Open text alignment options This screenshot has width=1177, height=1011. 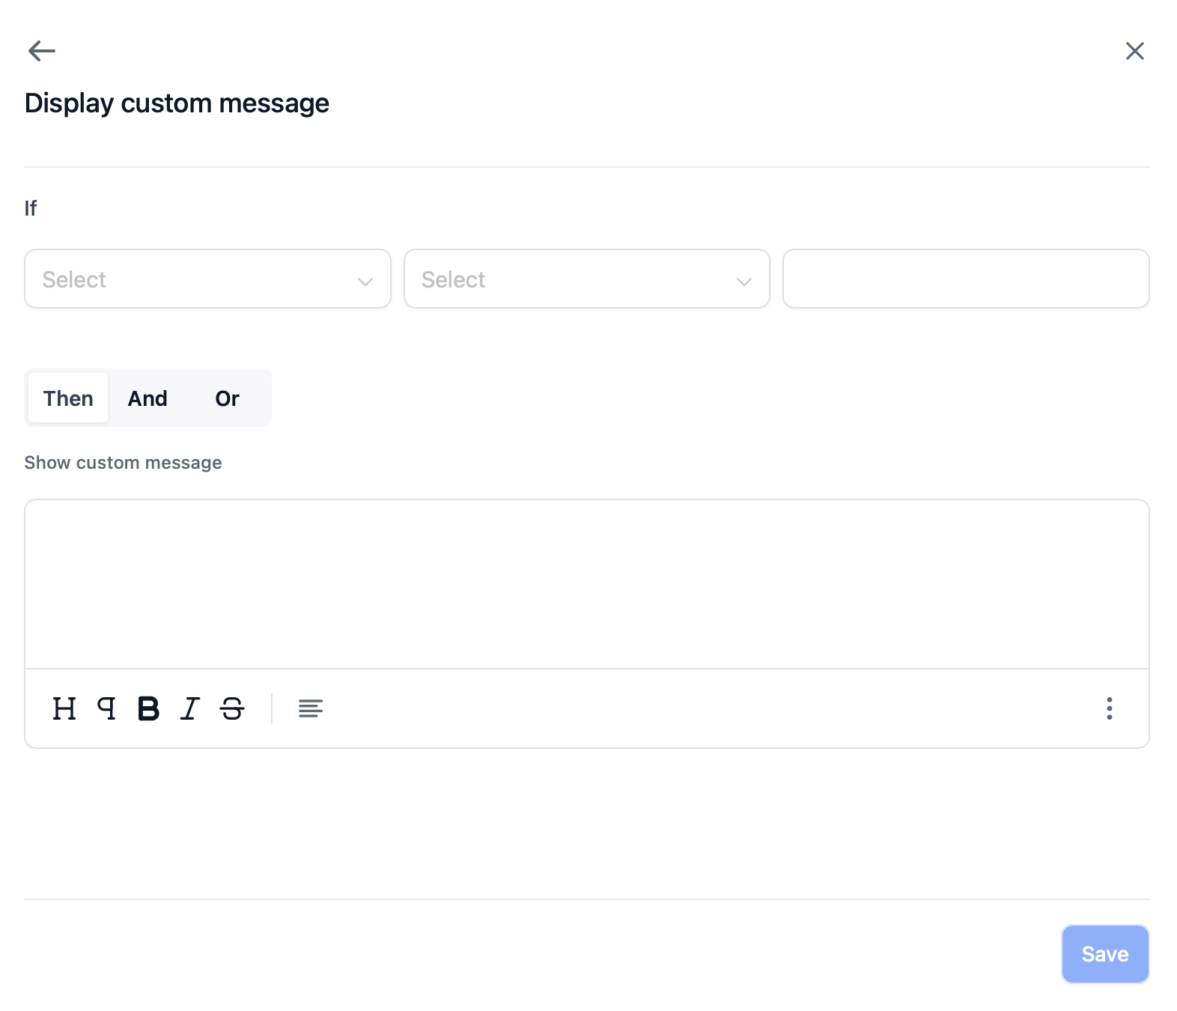pos(311,708)
